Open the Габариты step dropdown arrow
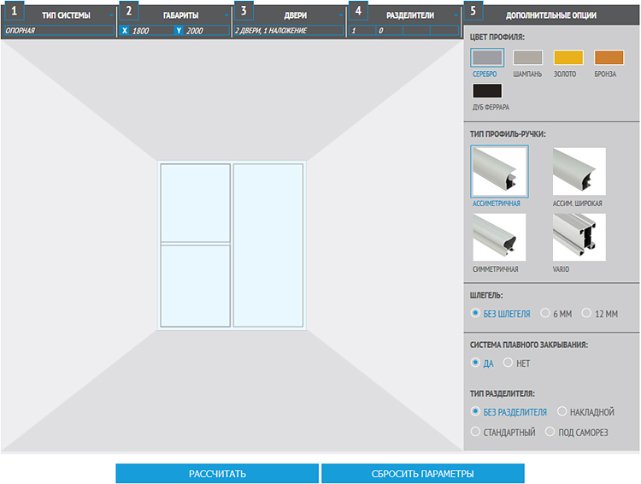Viewport: 641px width, 484px height. pyautogui.click(x=226, y=15)
